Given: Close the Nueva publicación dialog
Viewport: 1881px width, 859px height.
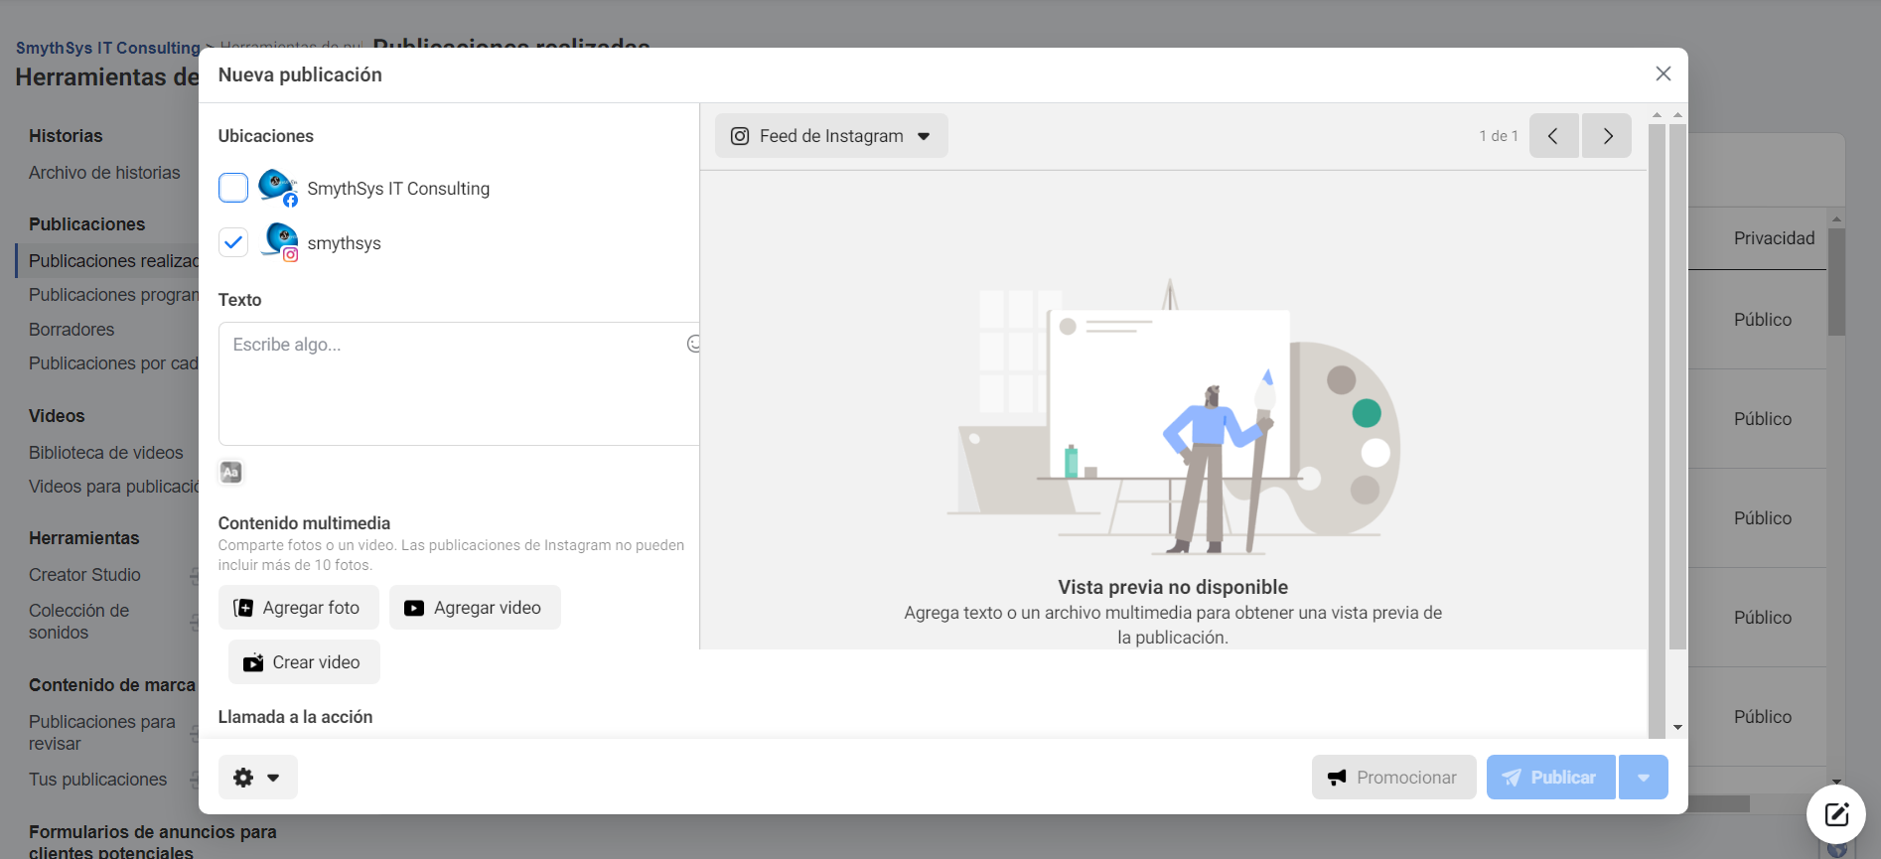Looking at the screenshot, I should point(1663,74).
